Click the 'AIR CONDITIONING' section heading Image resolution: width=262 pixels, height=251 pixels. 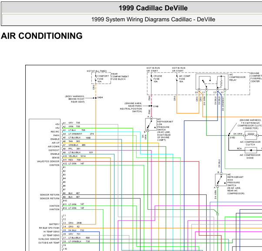tap(42, 36)
